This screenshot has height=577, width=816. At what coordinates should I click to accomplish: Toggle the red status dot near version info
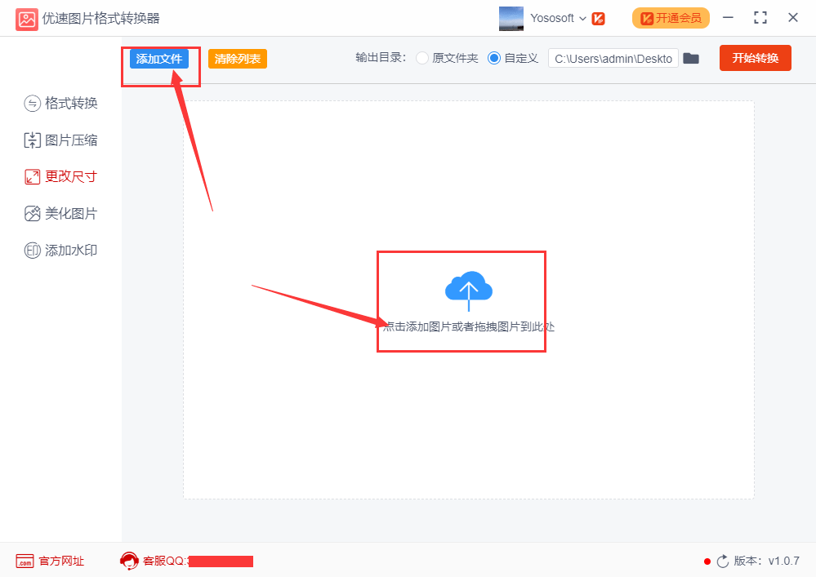[706, 561]
